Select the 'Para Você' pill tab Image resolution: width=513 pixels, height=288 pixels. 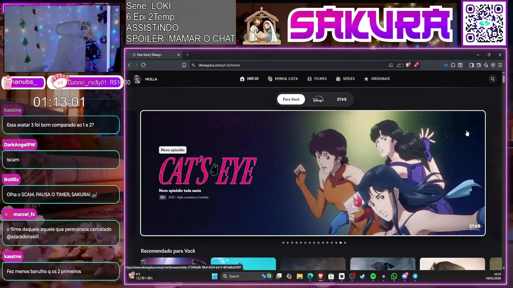click(291, 99)
